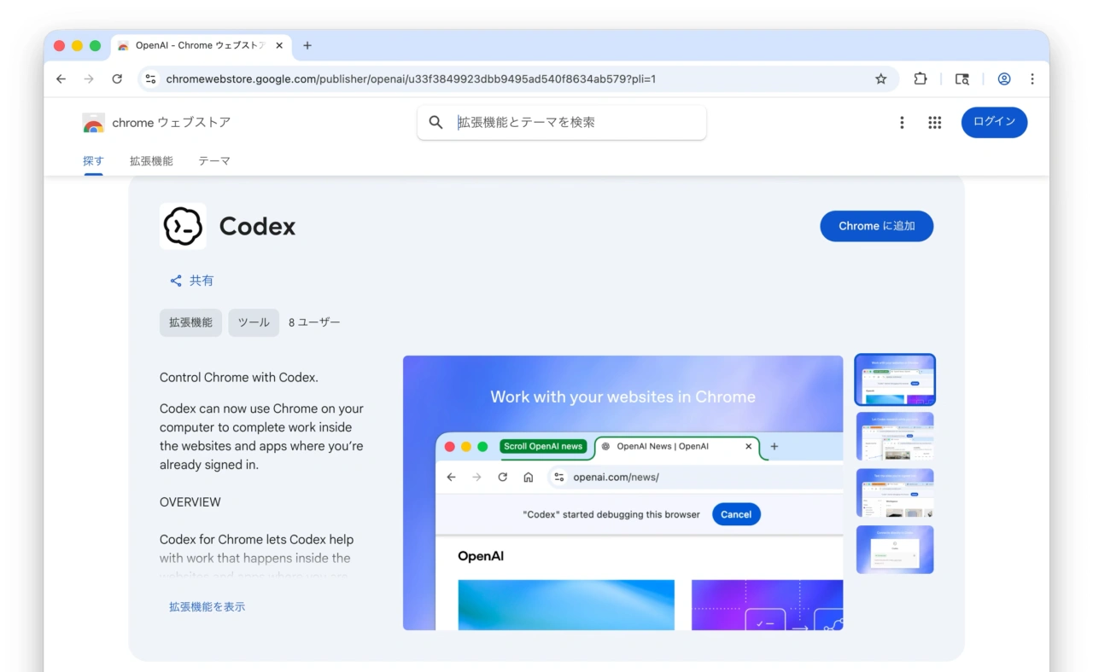Click the Chrome Web Store rainbow logo
1093x672 pixels.
[x=94, y=123]
